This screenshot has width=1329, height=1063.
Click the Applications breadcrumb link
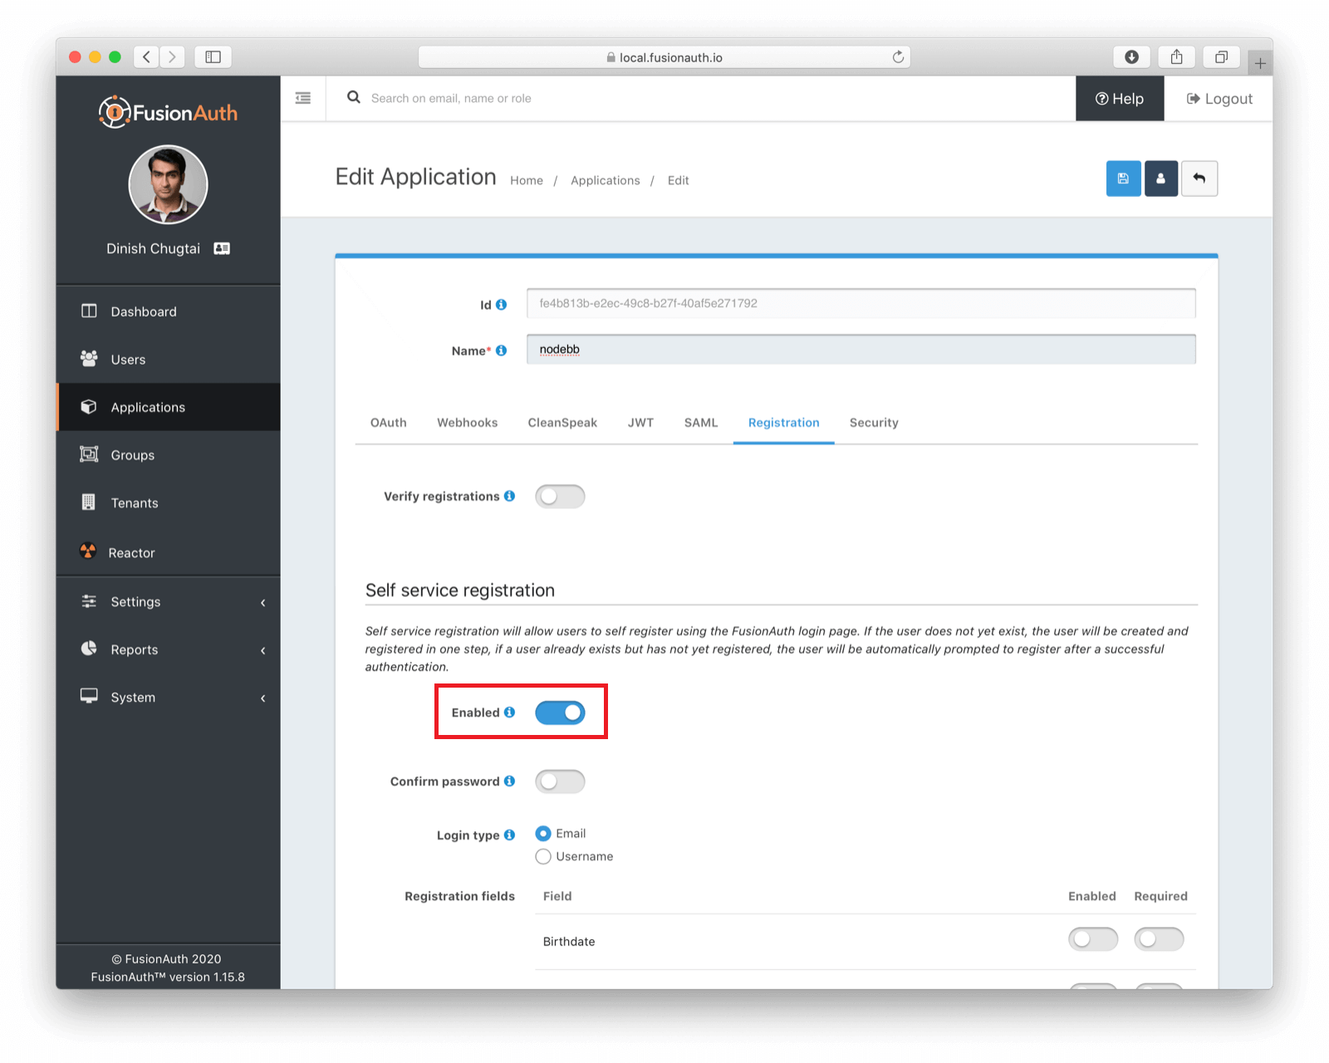pos(606,180)
